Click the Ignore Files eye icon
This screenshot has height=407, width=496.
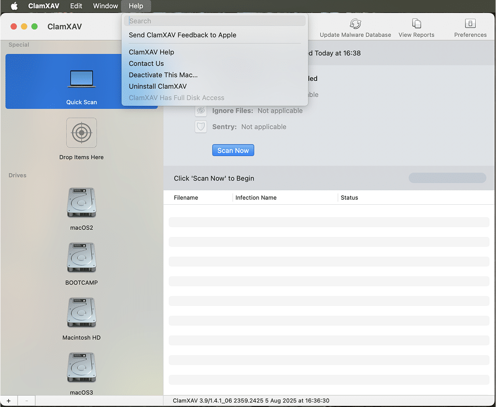click(x=201, y=111)
